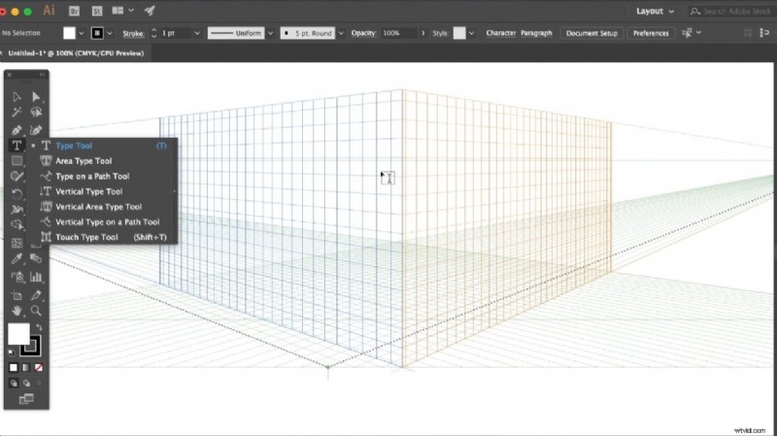The width and height of the screenshot is (777, 436).
Task: Open the Paragraph panel link
Action: [536, 33]
